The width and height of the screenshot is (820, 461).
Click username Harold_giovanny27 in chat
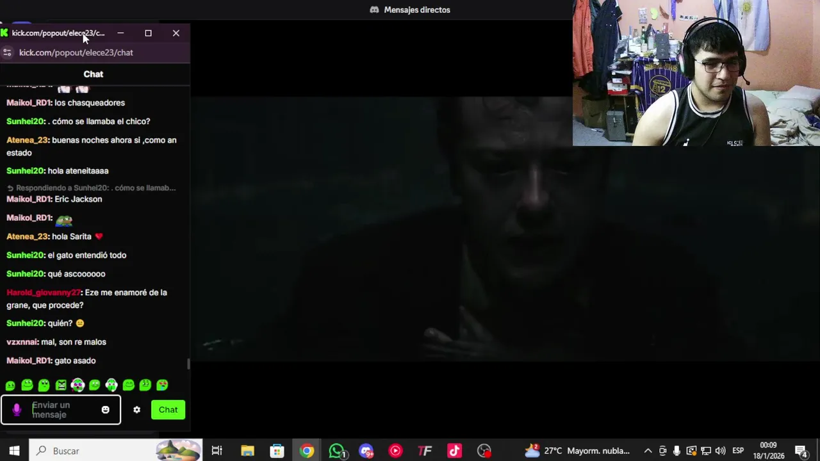tap(44, 293)
